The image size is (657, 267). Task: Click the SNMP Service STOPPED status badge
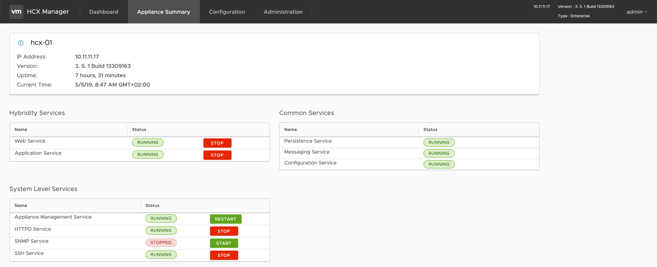tap(161, 243)
